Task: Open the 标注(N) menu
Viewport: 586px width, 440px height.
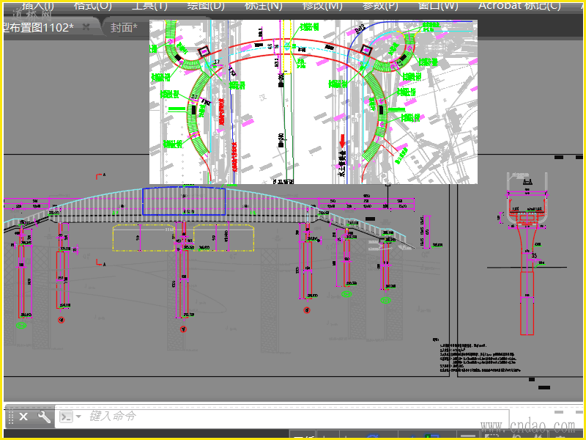Action: (263, 5)
